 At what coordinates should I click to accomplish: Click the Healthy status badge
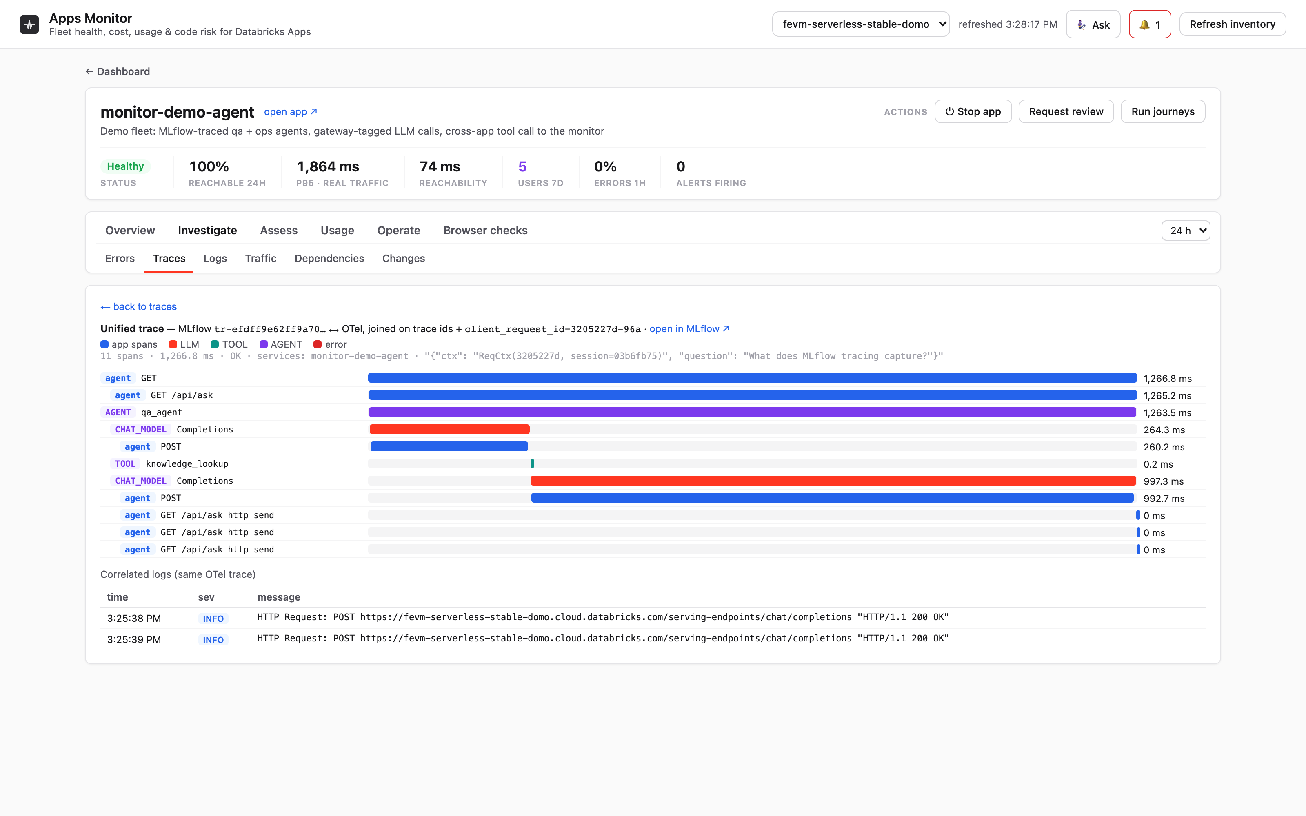click(x=125, y=166)
